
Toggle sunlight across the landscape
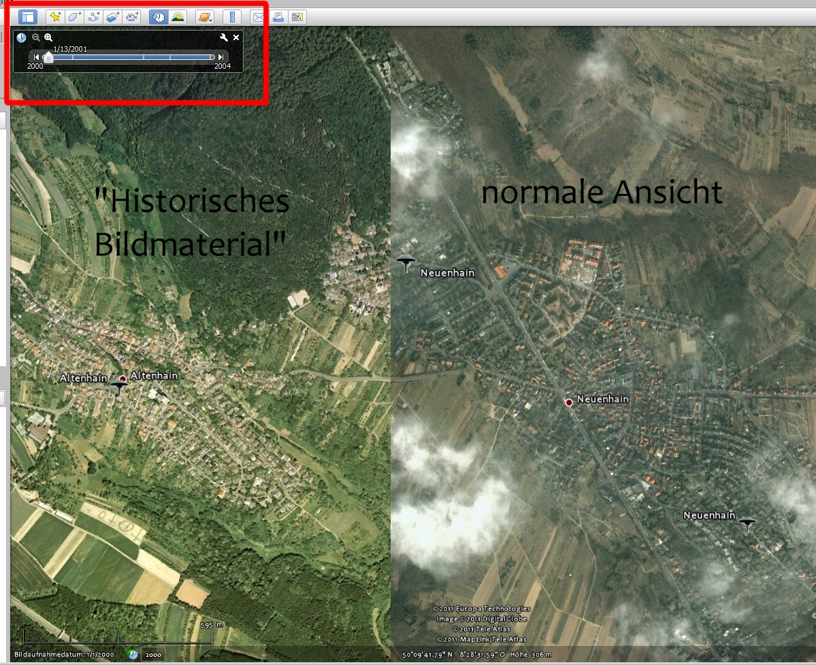click(x=178, y=17)
